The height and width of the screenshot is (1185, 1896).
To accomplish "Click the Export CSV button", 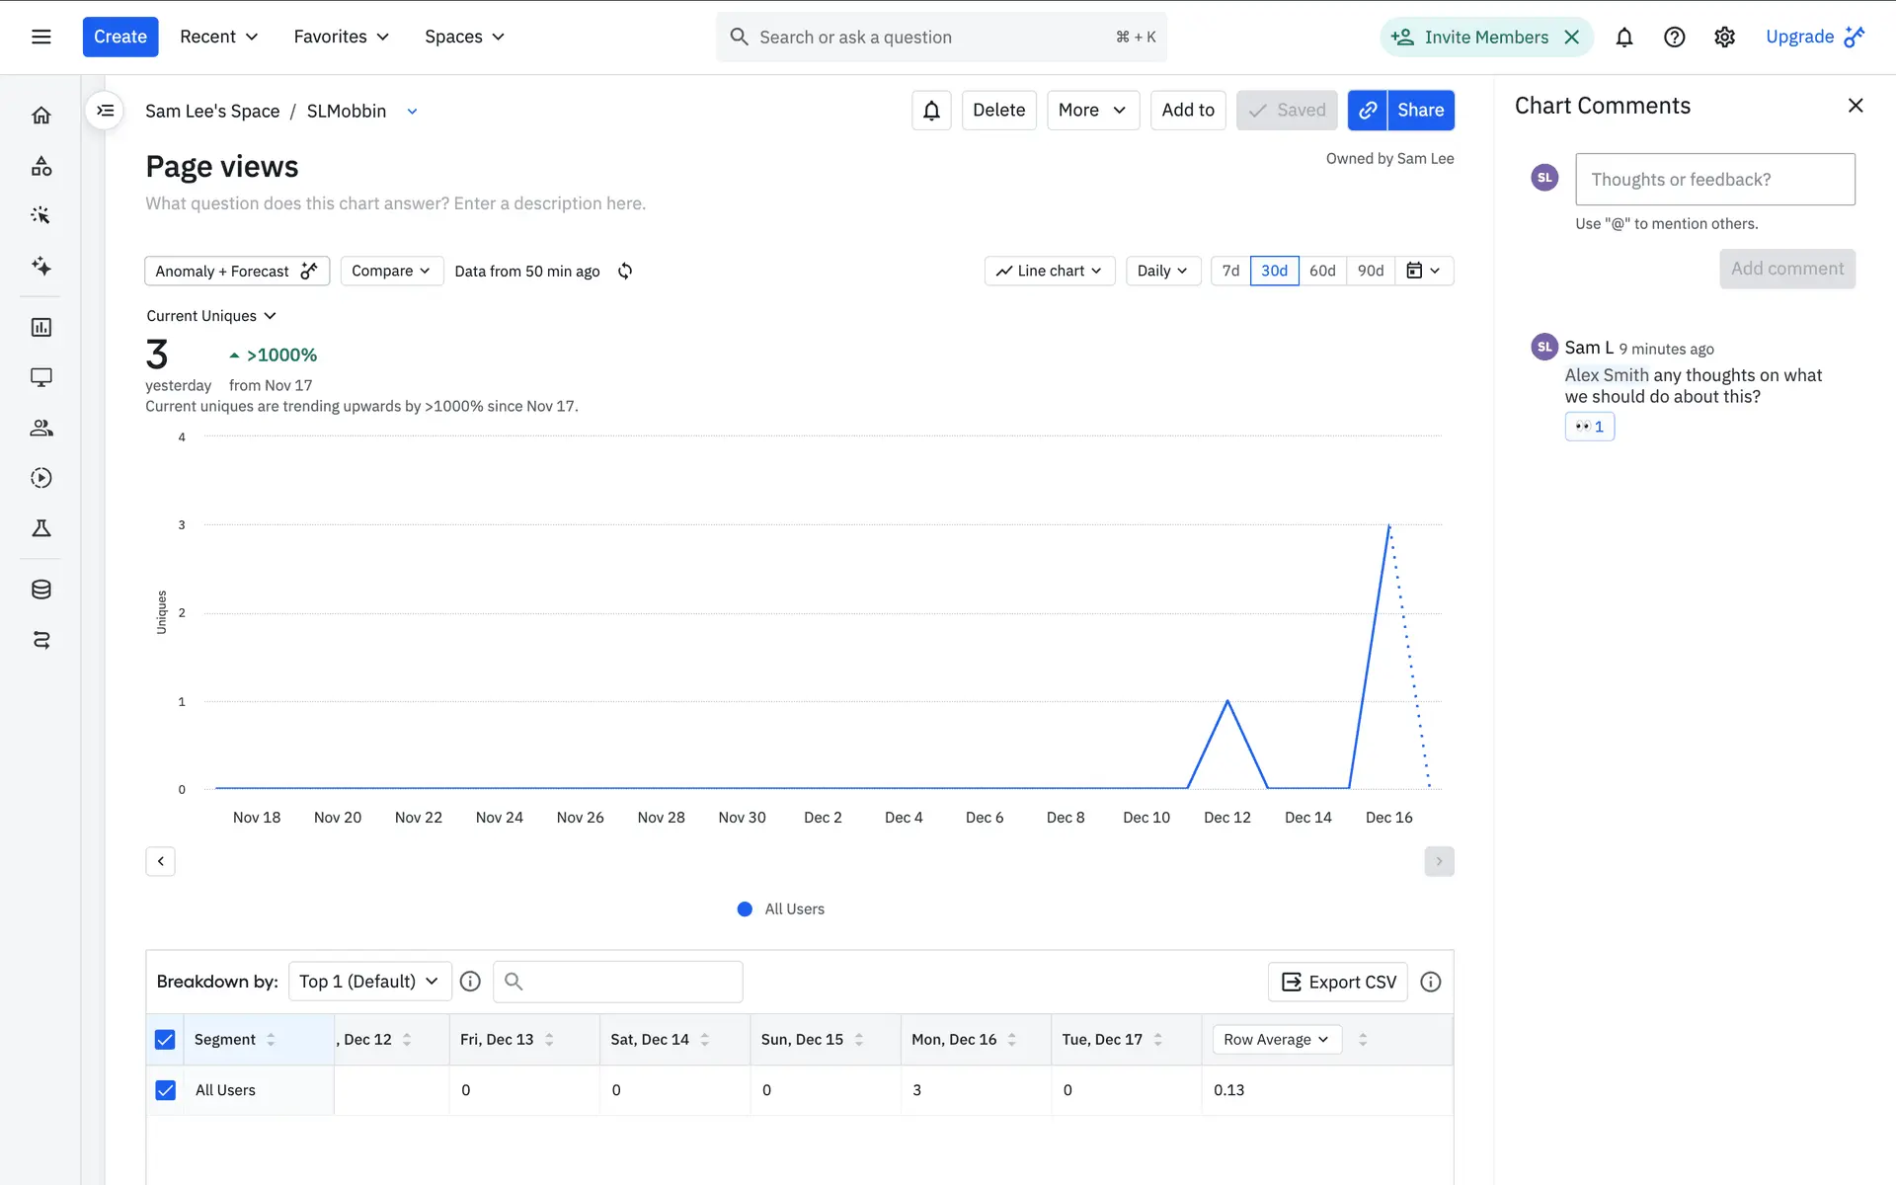I will tap(1338, 982).
